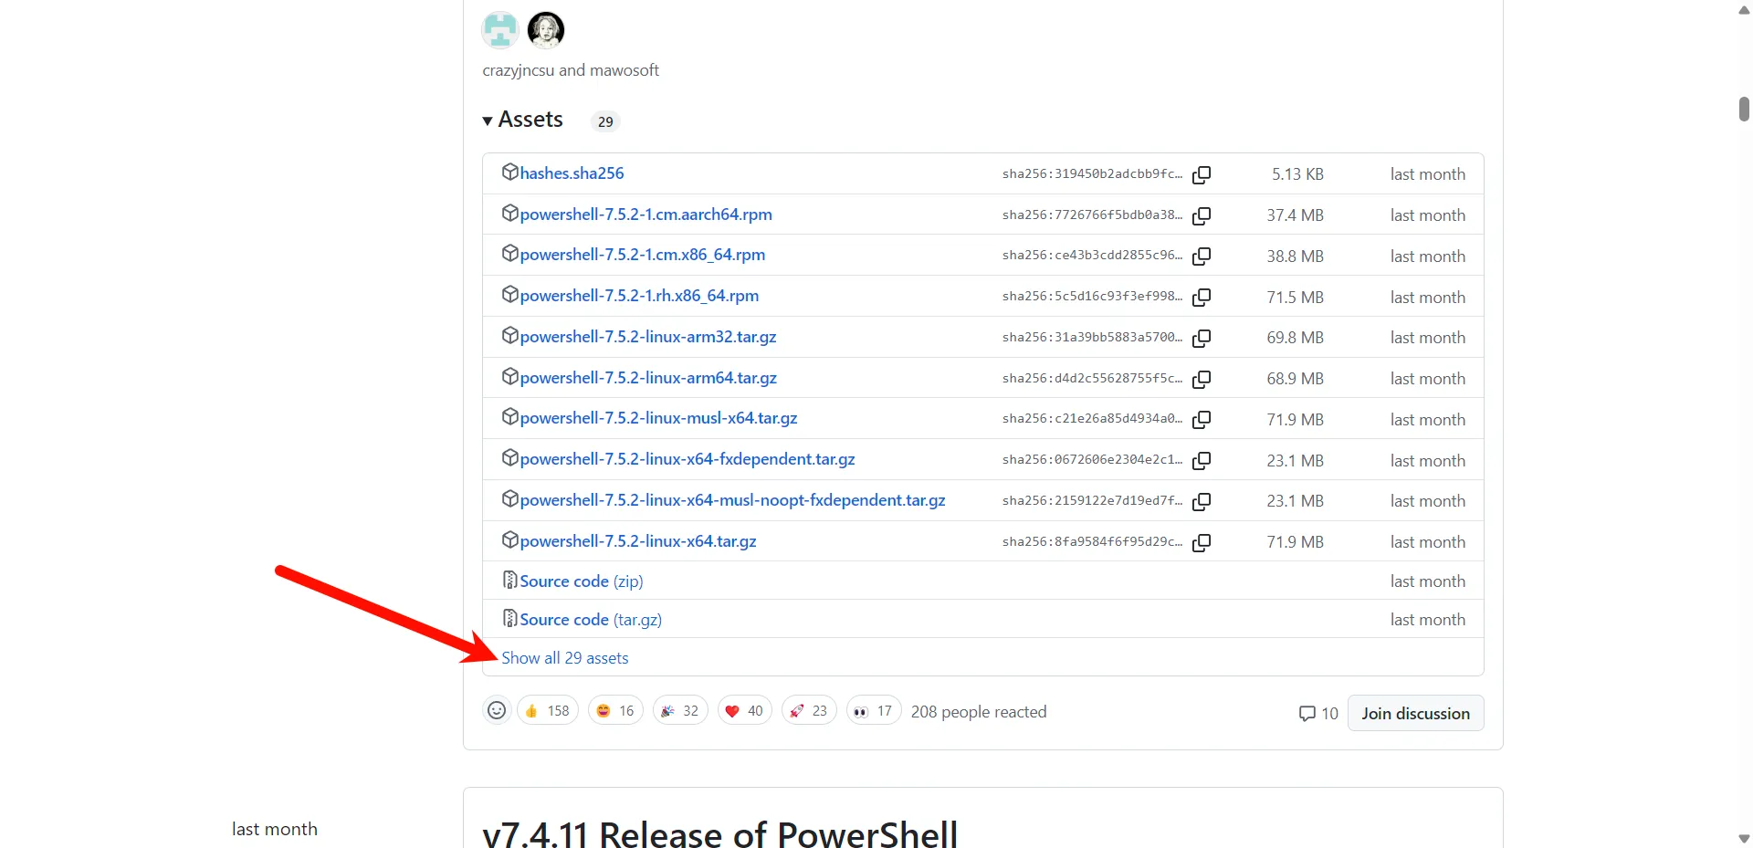Screen dimensions: 1753x848
Task: Download Source code (tar.gz)
Action: click(591, 620)
